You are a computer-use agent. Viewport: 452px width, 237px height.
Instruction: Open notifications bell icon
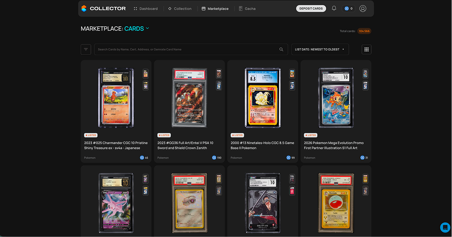coord(334,8)
